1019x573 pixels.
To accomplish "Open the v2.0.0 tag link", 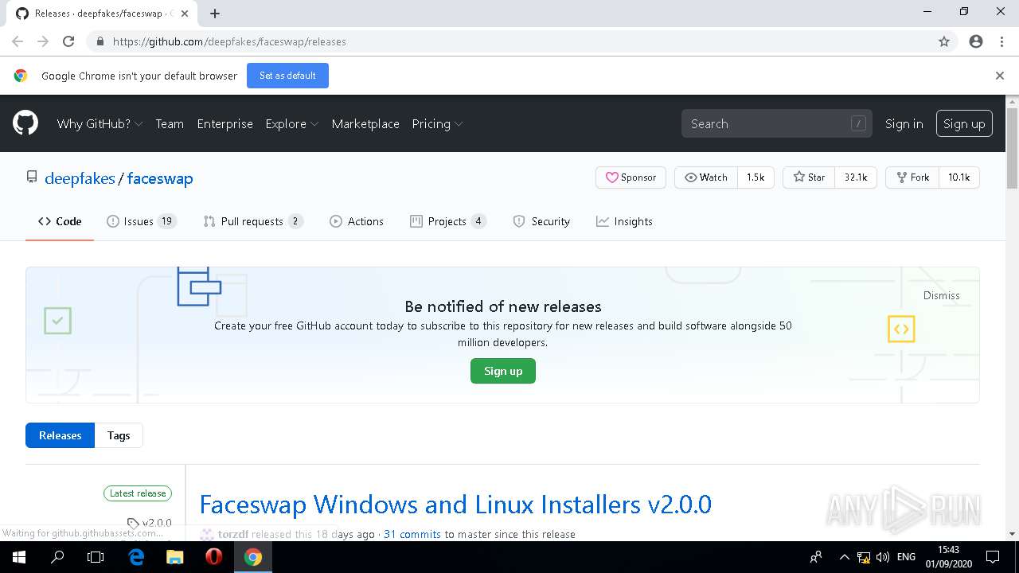I will (x=150, y=523).
